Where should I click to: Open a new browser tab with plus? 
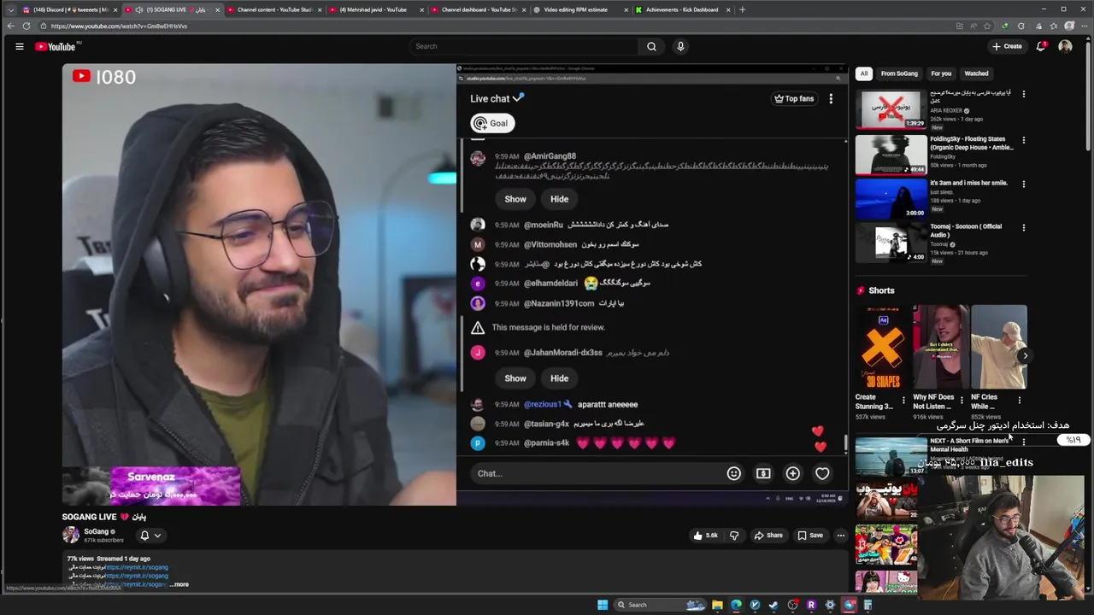742,9
